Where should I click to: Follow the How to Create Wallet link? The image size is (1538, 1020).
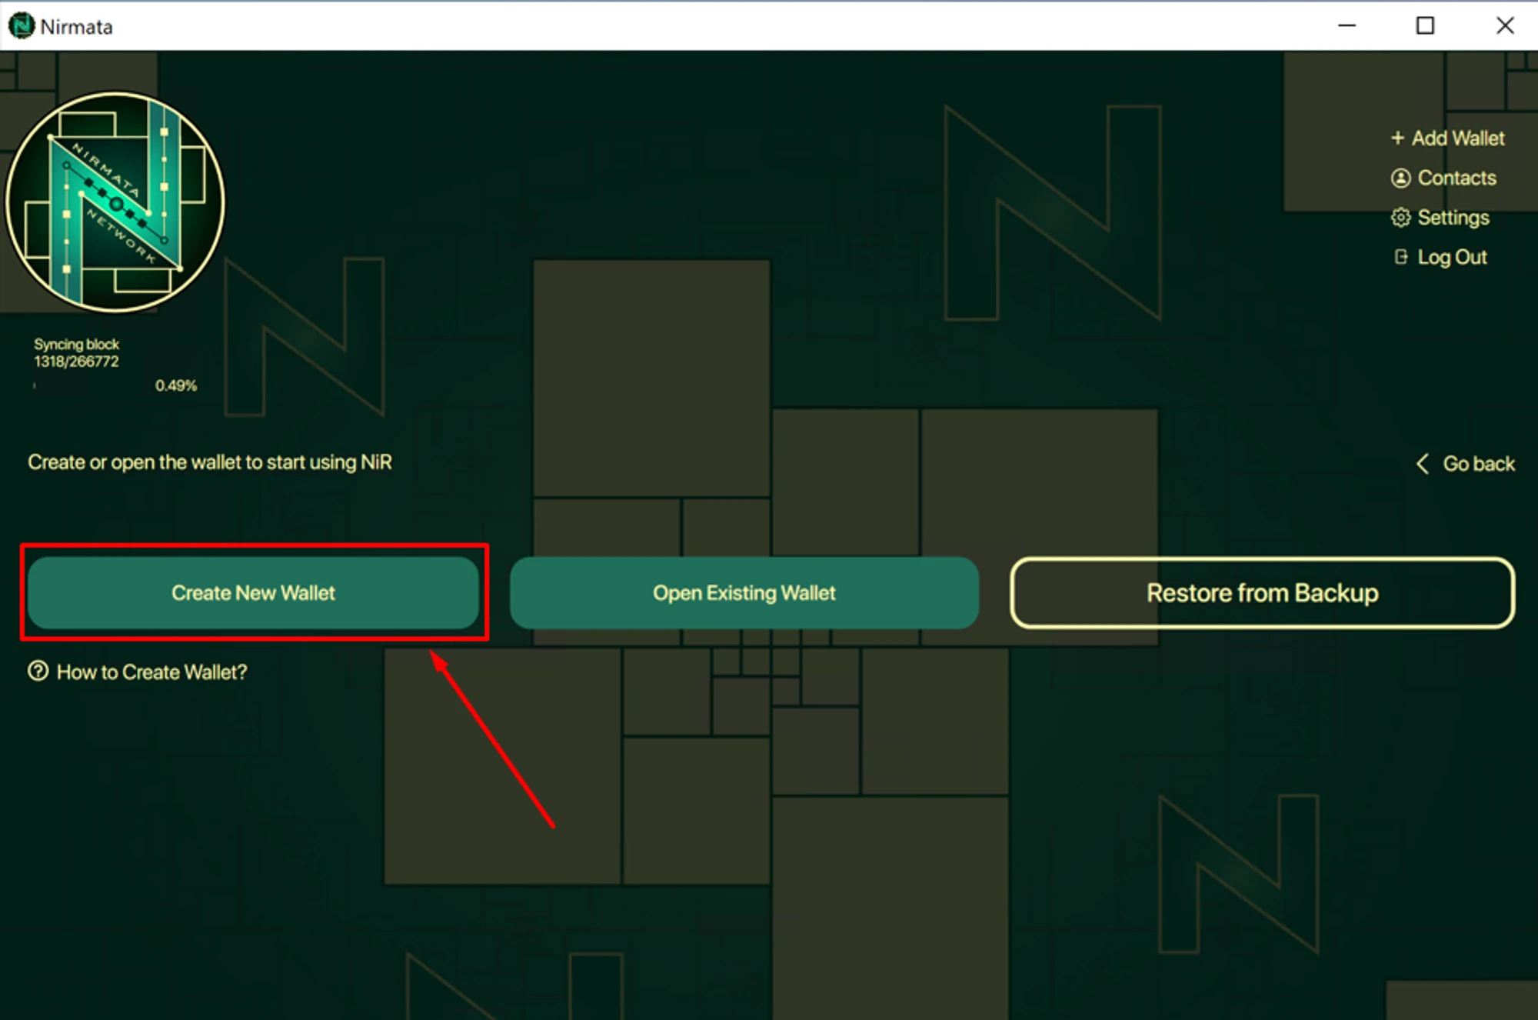151,672
